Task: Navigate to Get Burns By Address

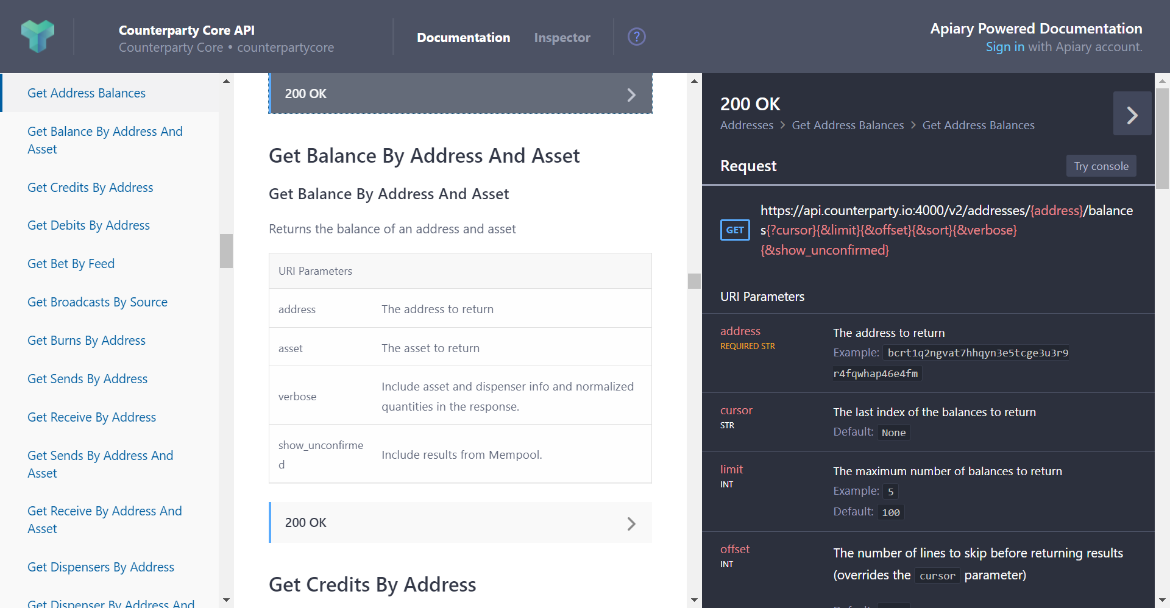Action: click(x=86, y=340)
